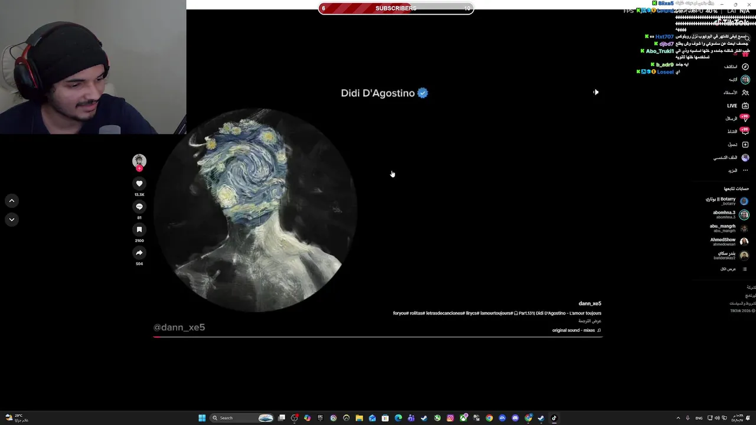
Task: Open the TikTok search magnifier icon
Action: click(747, 38)
